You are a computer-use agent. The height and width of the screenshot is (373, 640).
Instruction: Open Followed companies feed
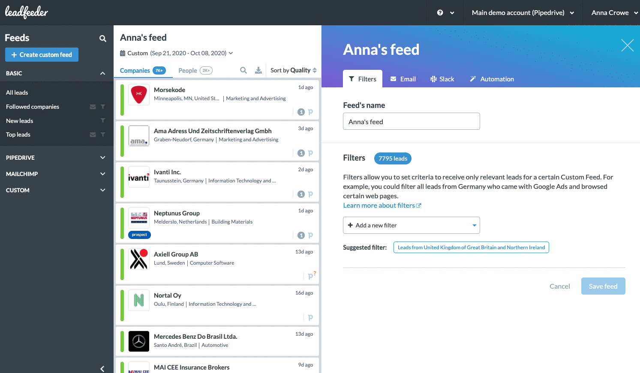point(33,107)
